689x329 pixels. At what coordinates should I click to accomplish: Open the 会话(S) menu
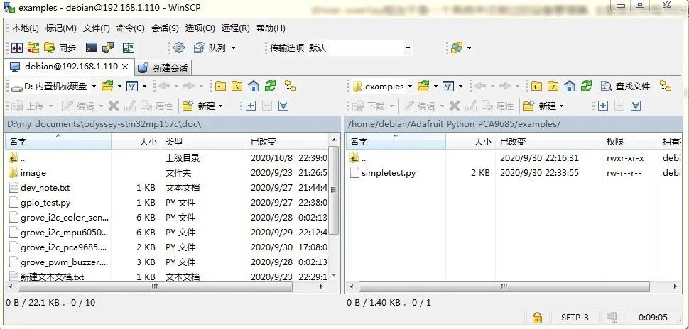tap(166, 28)
